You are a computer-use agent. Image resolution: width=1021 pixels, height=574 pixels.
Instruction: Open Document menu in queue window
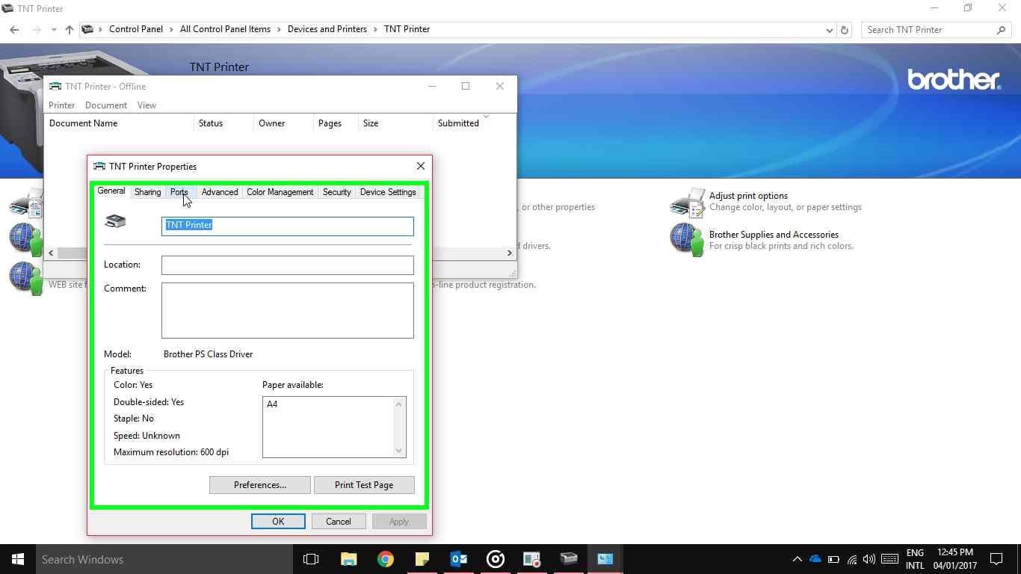pos(106,105)
